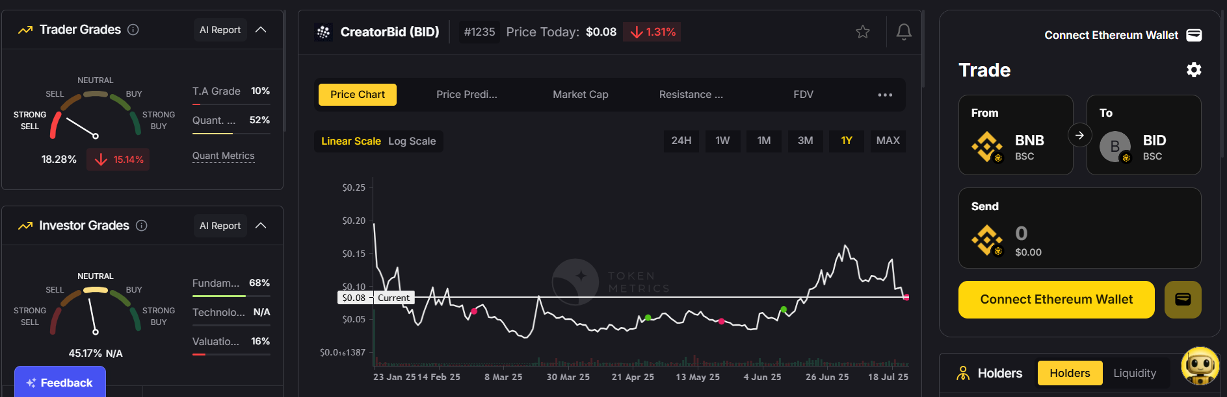Click Connect Ethereum Wallet header text link
This screenshot has width=1227, height=397.
1111,35
